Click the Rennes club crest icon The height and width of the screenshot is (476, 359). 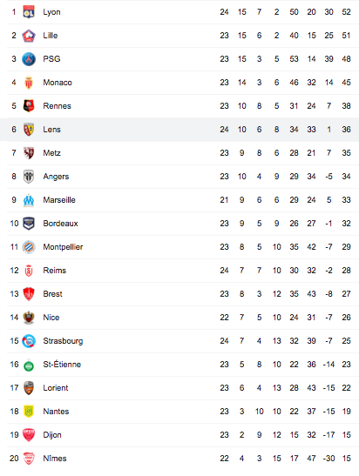29,106
